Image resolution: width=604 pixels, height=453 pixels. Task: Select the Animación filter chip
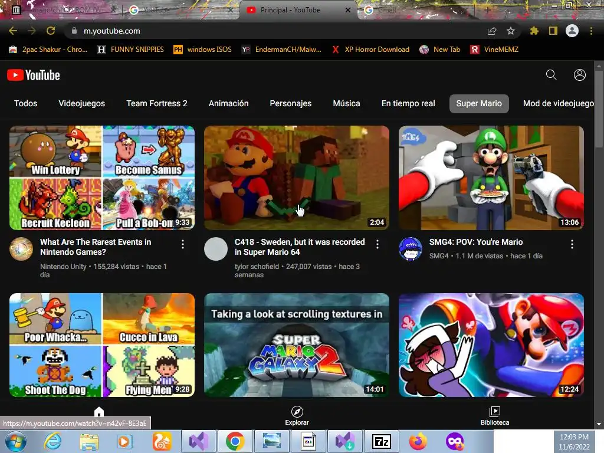[x=228, y=103]
